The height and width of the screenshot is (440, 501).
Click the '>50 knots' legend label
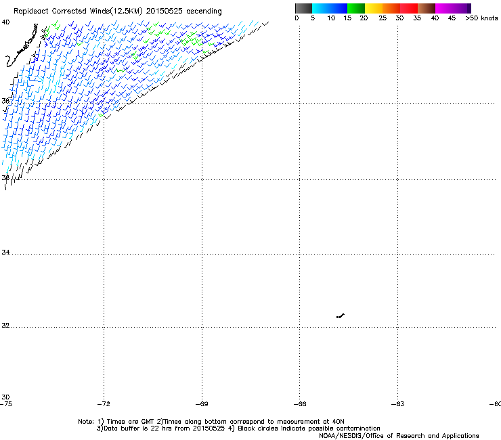[481, 18]
